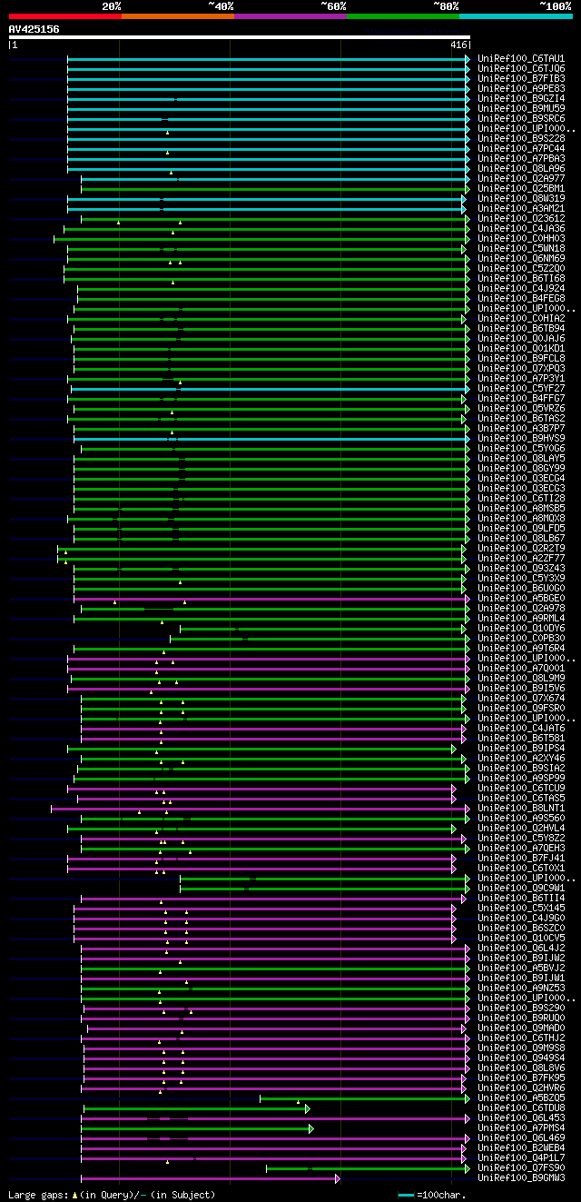Click the UniRef100_B9IPS4 label
Image resolution: width=581 pixels, height=1202 pixels.
tap(521, 748)
